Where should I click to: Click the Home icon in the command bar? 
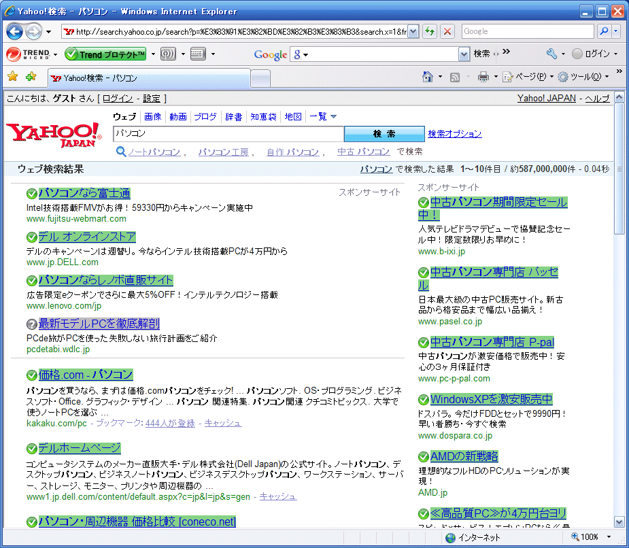pyautogui.click(x=428, y=77)
